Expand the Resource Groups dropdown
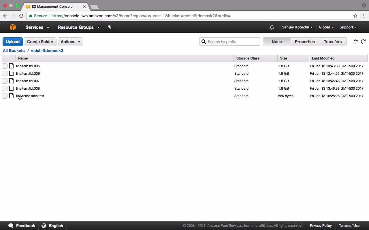Image resolution: width=369 pixels, height=230 pixels. [x=78, y=27]
